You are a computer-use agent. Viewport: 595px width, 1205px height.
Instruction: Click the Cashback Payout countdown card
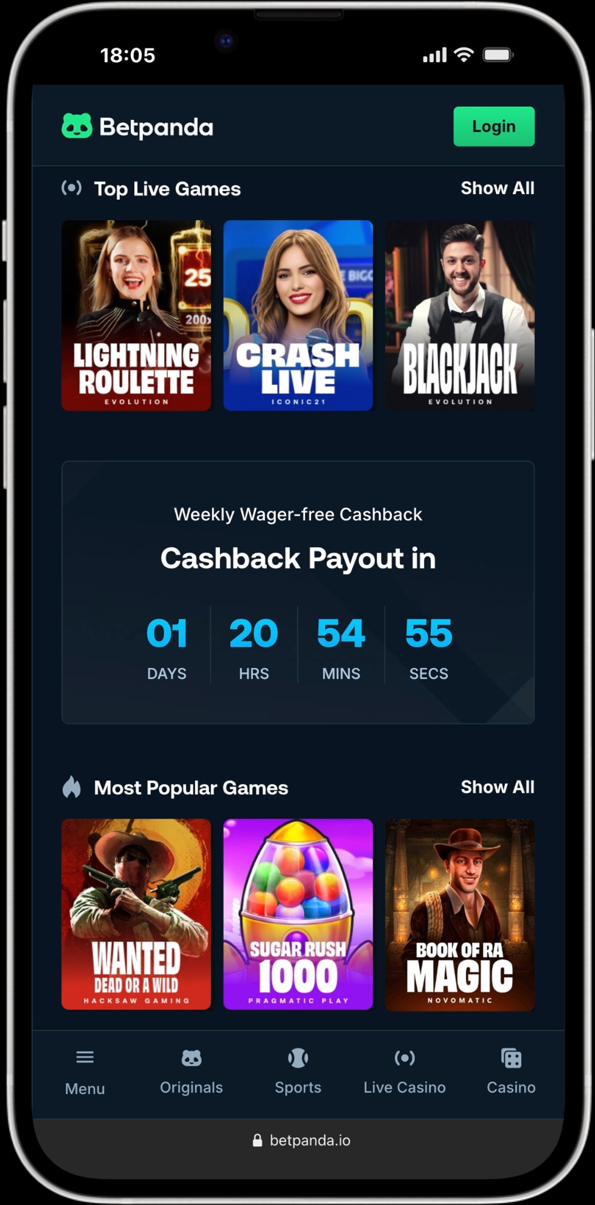pos(298,592)
